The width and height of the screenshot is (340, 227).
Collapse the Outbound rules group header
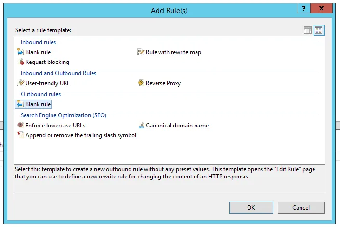click(x=40, y=94)
